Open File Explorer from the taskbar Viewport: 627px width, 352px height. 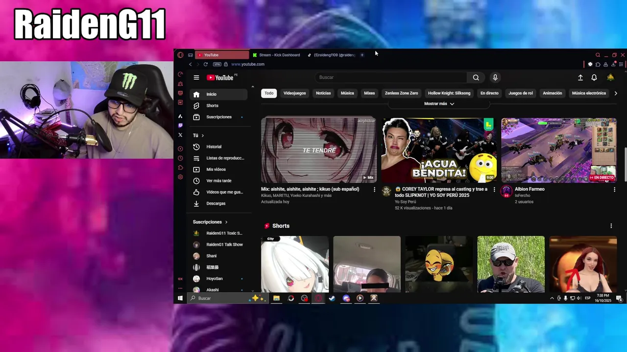click(276, 298)
